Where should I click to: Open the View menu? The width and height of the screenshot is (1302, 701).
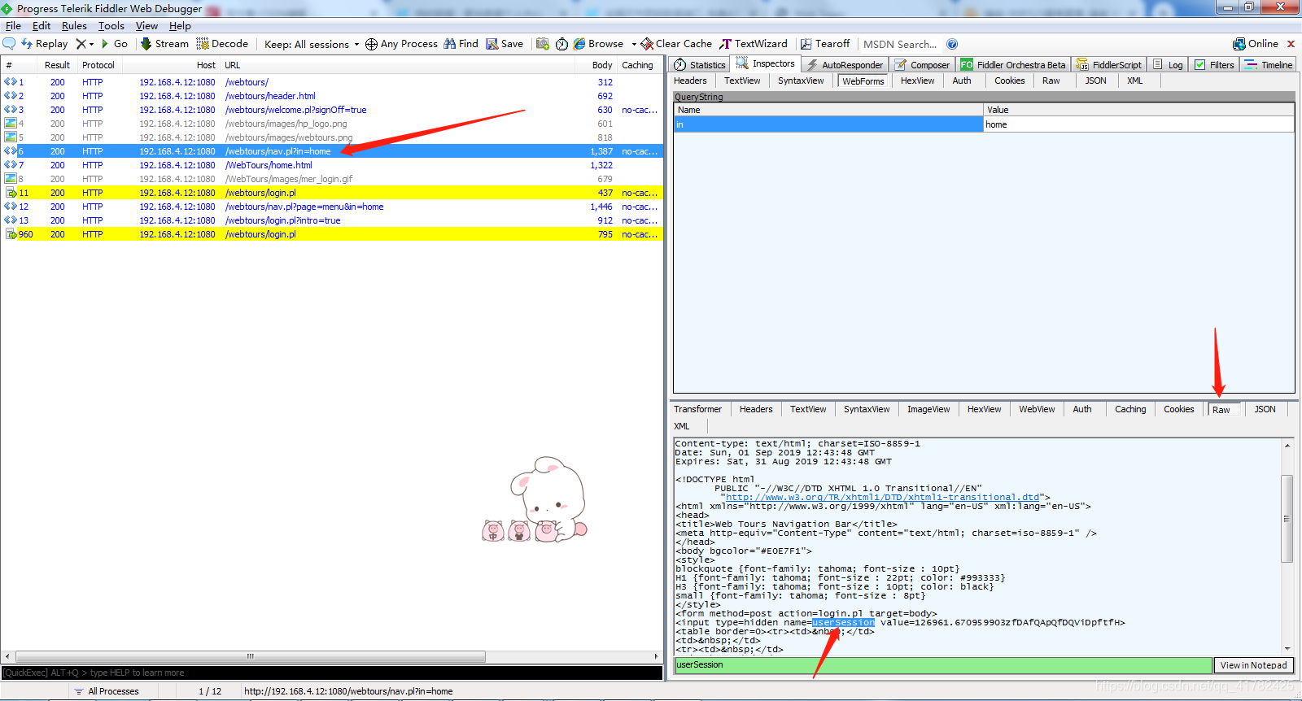pyautogui.click(x=146, y=26)
